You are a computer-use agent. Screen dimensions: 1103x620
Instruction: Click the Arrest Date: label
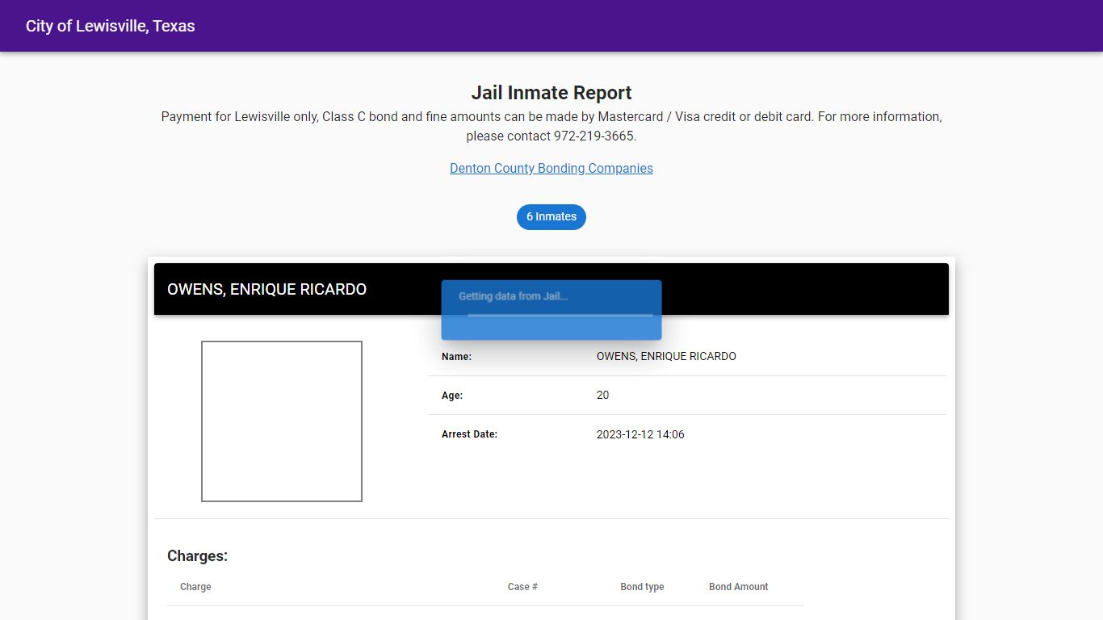[x=469, y=434]
